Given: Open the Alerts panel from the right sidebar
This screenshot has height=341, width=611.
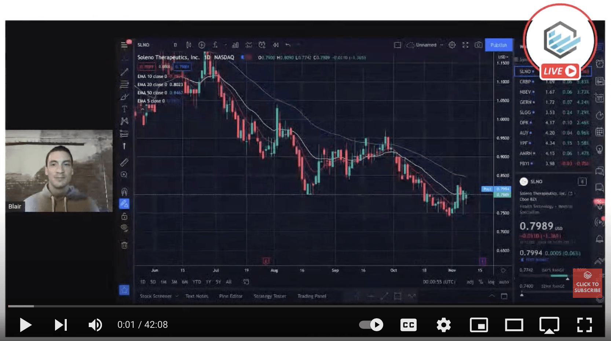Looking at the screenshot, I should (600, 63).
